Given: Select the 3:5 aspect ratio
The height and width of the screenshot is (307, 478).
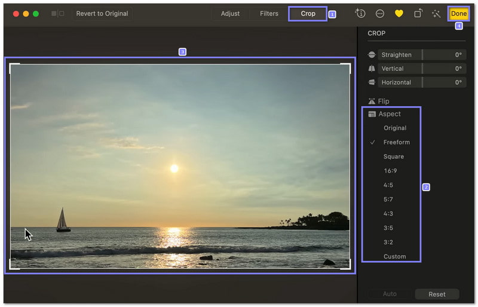Looking at the screenshot, I should (388, 228).
